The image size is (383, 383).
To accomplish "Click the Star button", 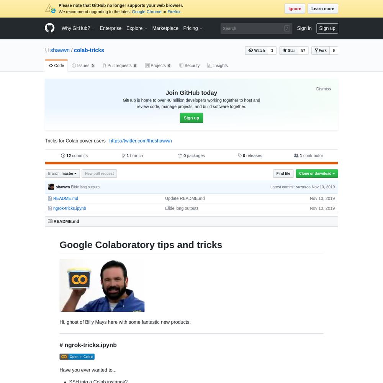I will (x=289, y=51).
